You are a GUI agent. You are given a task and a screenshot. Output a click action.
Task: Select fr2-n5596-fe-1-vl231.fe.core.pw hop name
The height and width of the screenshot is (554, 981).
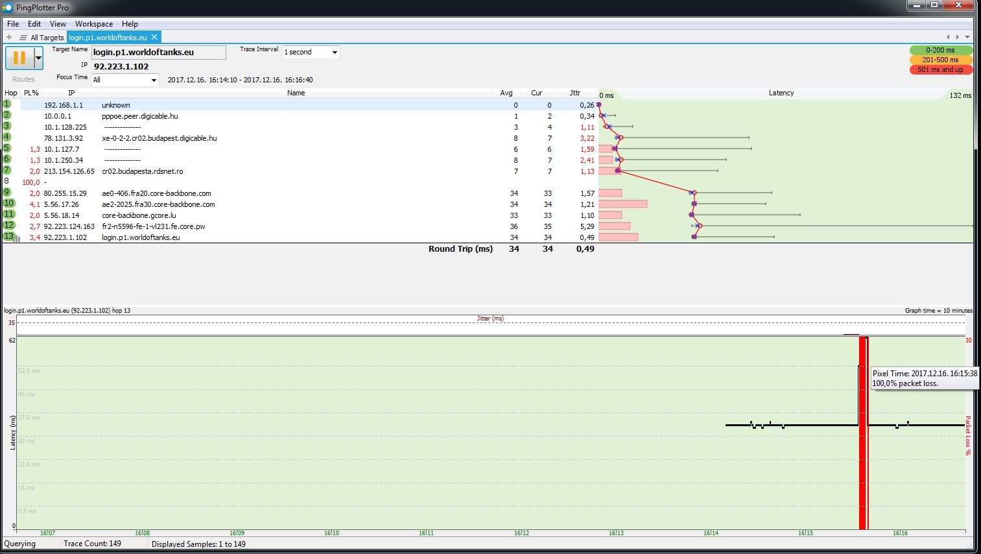coord(154,226)
